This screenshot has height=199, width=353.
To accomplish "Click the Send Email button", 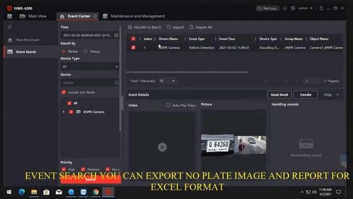I will [x=280, y=95].
